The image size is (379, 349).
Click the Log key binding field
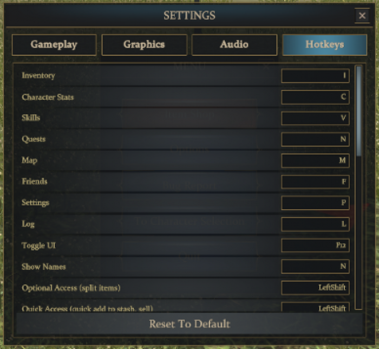[x=315, y=224]
